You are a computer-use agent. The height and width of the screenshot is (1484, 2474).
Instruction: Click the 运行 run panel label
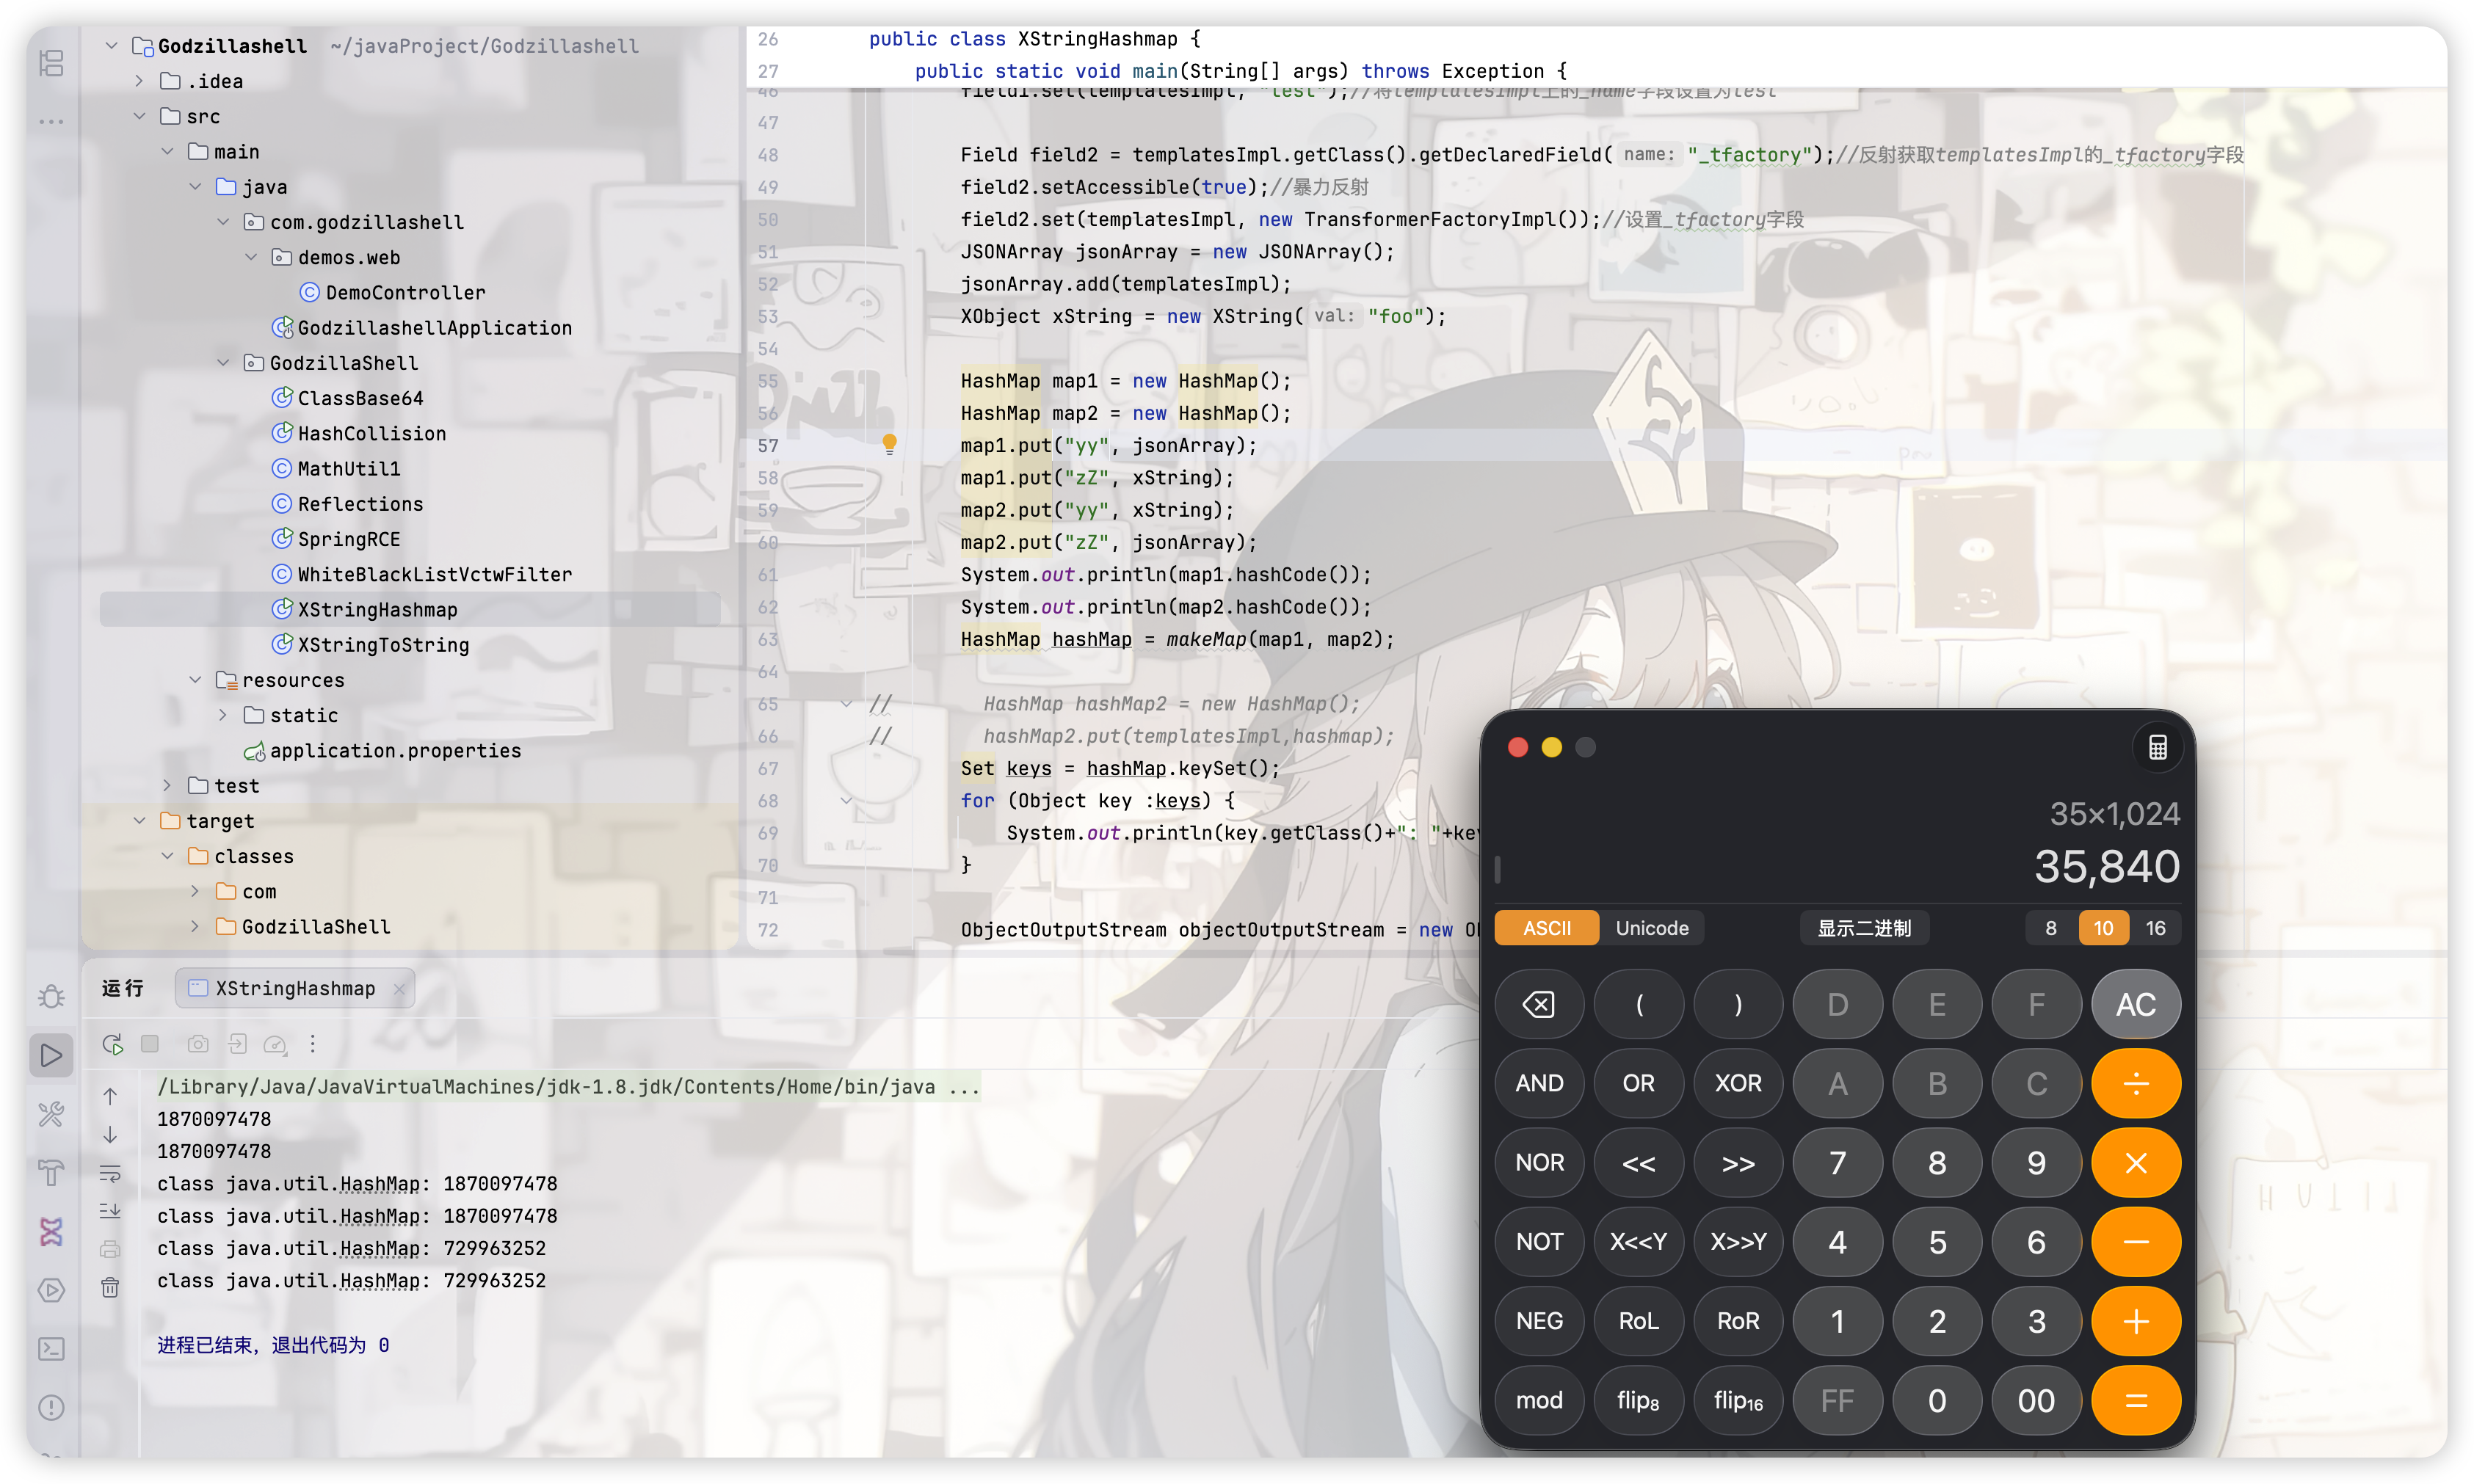point(123,988)
